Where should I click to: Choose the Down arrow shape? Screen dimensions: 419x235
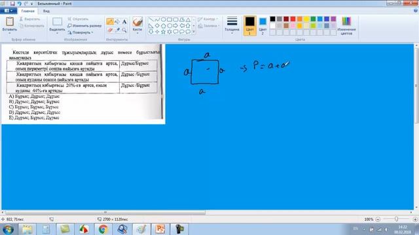(x=151, y=32)
